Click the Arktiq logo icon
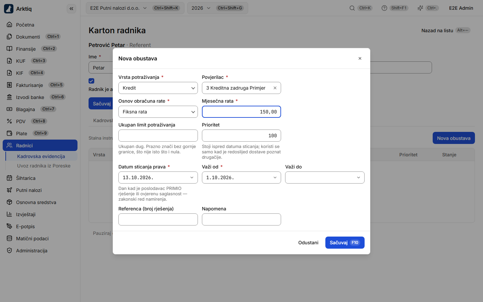 [x=9, y=9]
